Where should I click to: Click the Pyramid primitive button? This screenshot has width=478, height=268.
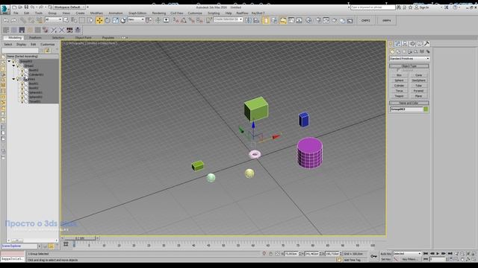[418, 91]
